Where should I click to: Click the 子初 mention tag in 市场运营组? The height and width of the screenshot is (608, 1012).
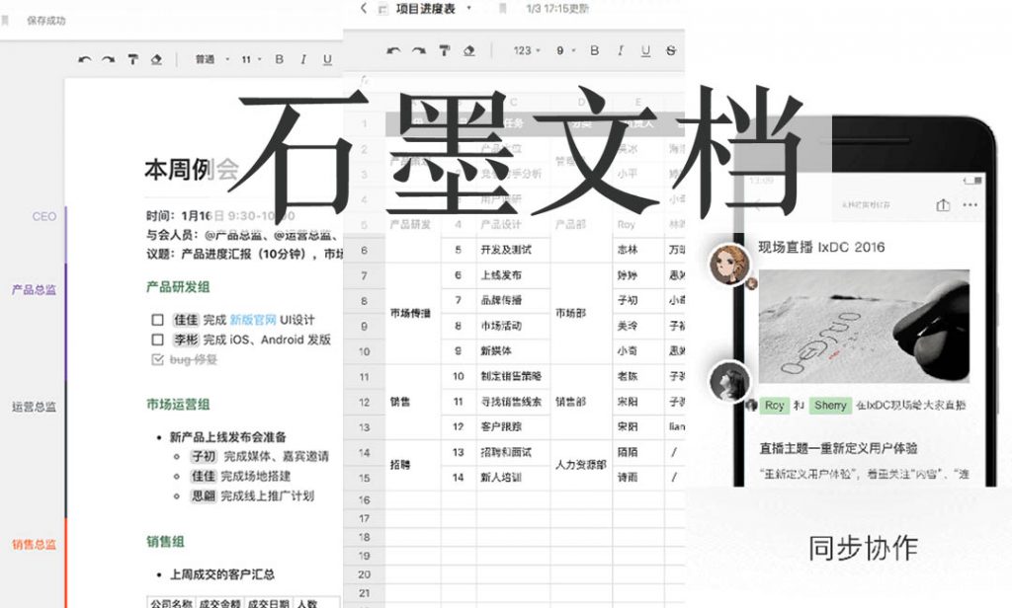click(204, 456)
